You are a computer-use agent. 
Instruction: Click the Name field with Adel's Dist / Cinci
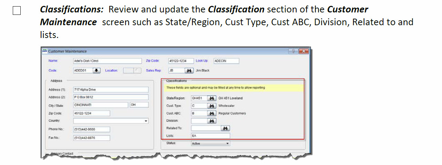click(x=107, y=61)
